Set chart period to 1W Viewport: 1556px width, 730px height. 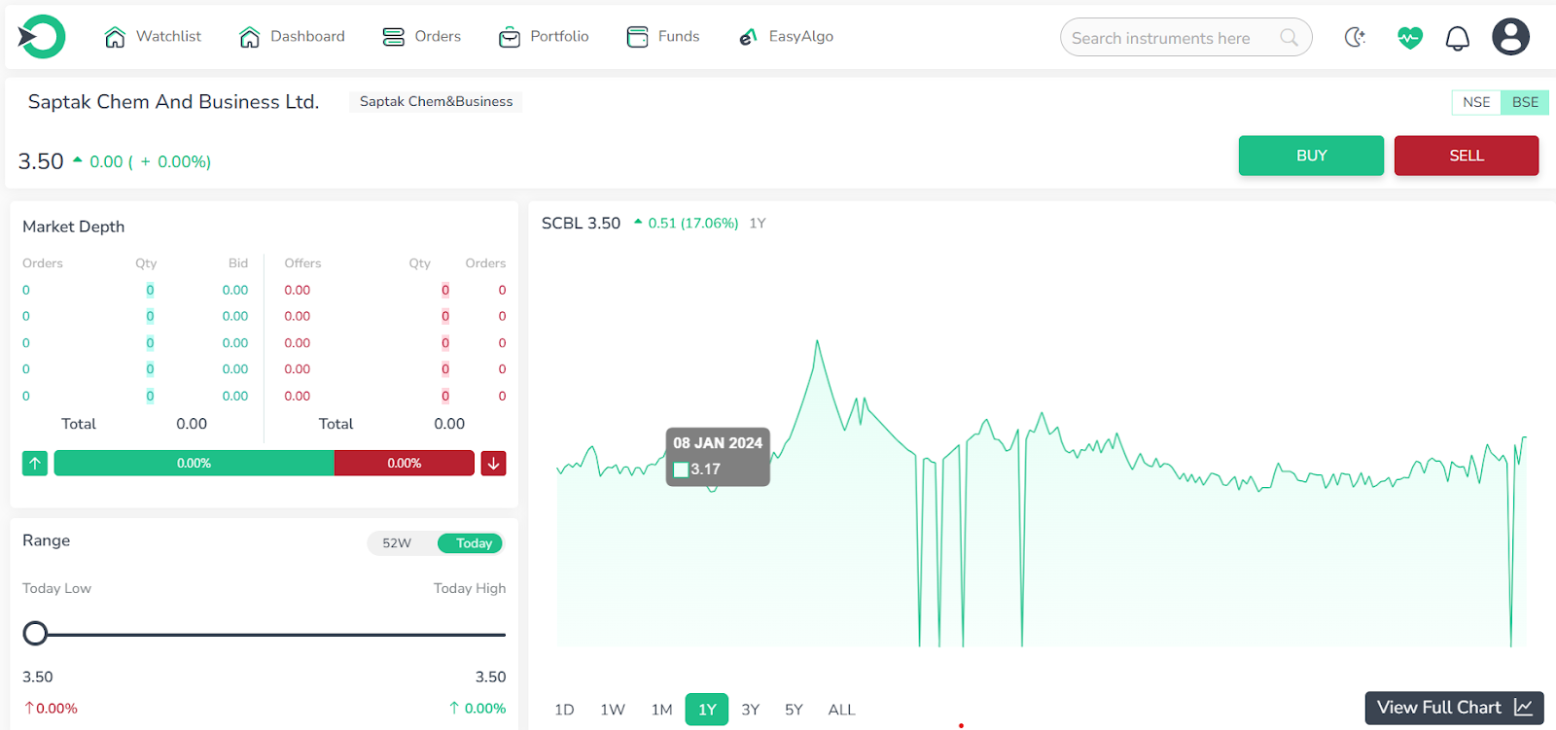coord(613,710)
